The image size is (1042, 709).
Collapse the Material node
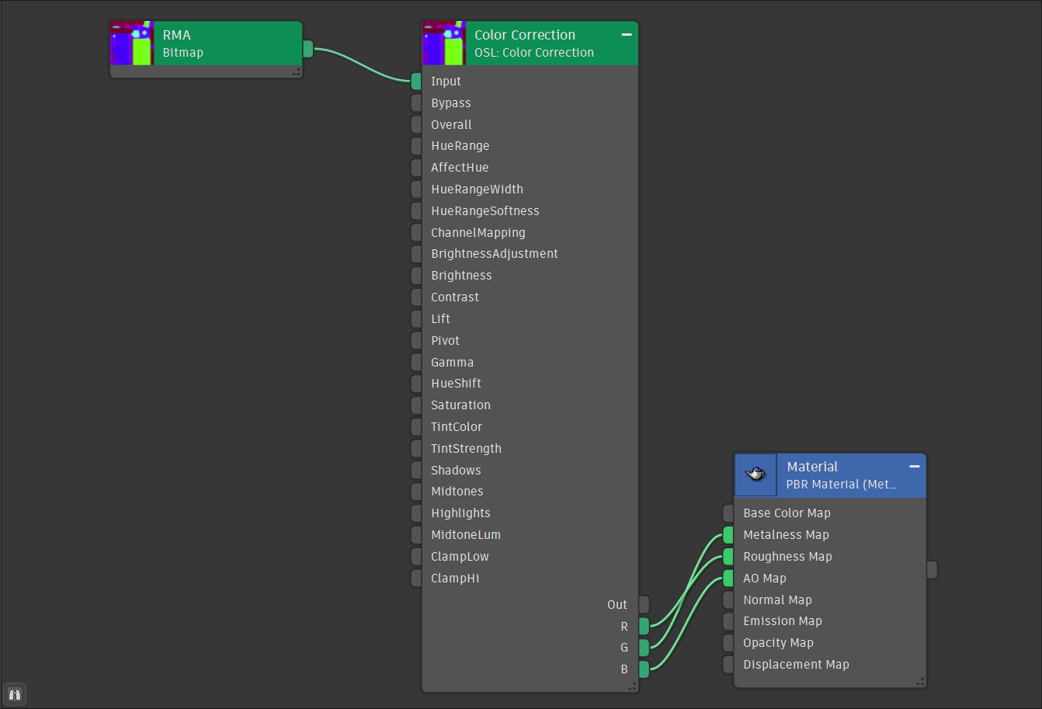tap(915, 467)
